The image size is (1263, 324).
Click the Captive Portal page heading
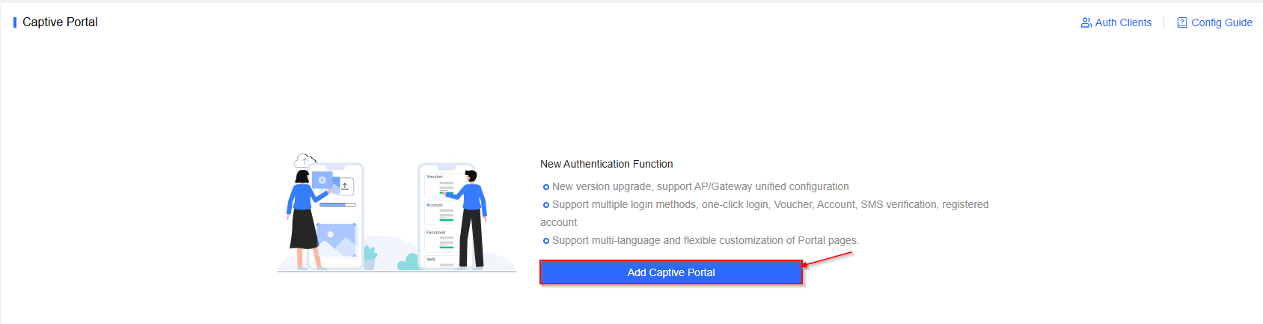tap(60, 22)
